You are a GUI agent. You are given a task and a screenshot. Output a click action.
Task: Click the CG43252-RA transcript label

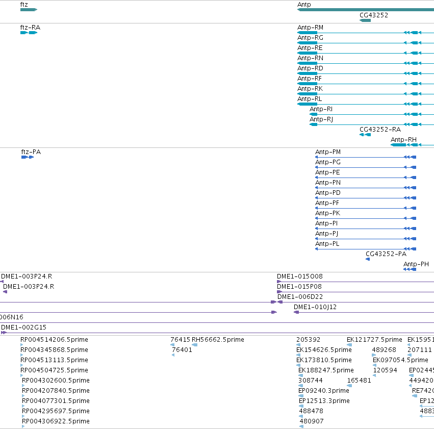point(380,130)
